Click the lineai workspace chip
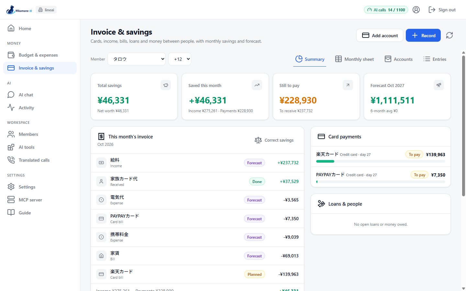 coord(46,10)
